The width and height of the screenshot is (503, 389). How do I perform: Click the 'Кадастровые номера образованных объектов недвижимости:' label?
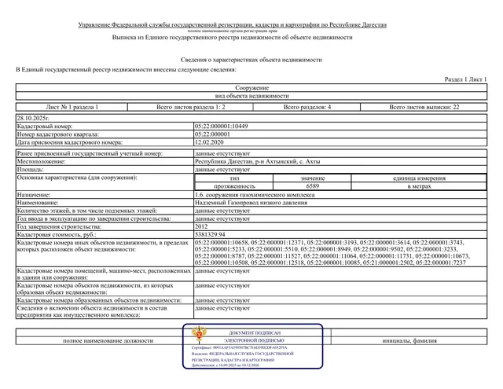(100, 300)
